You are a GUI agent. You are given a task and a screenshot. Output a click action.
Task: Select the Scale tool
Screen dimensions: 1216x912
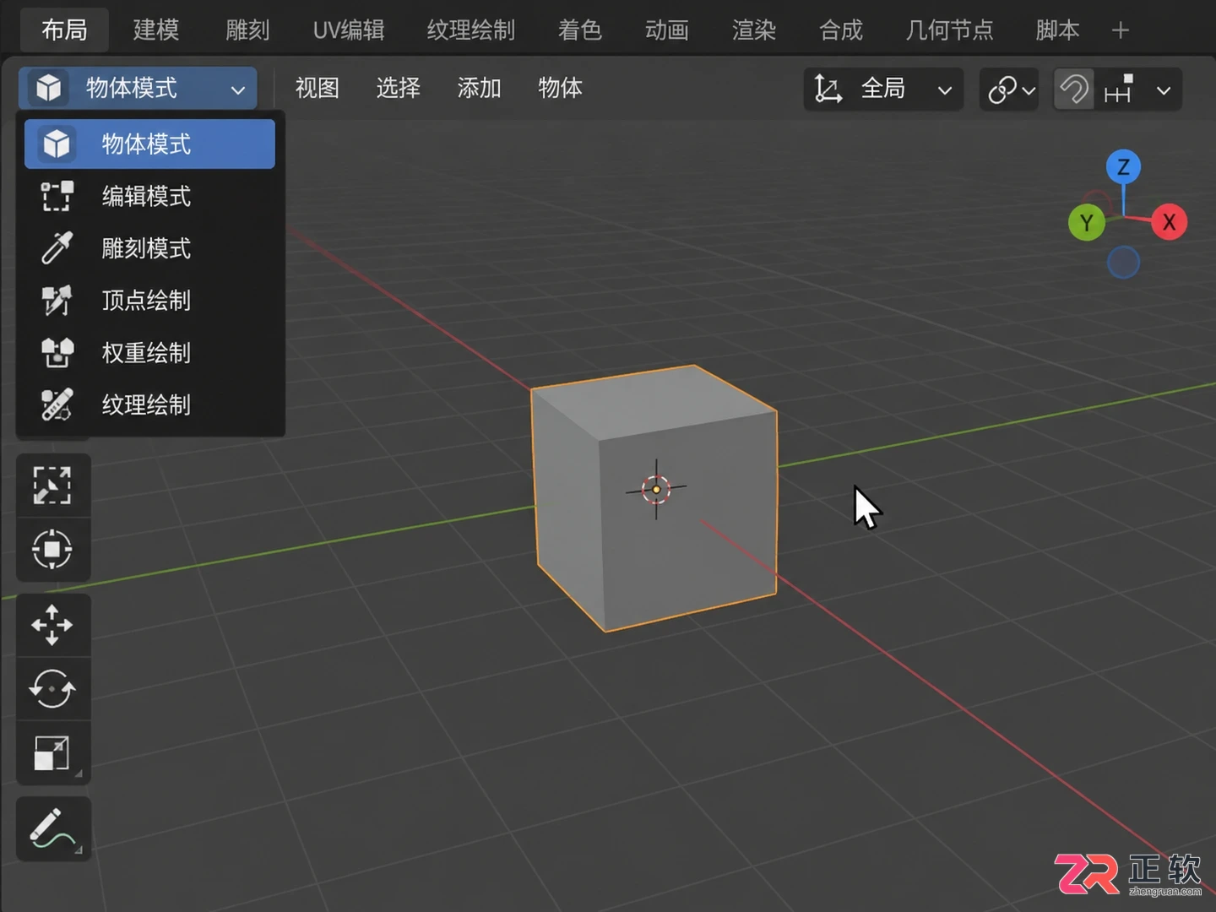pyautogui.click(x=52, y=753)
